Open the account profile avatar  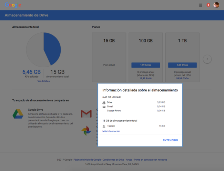point(216,5)
